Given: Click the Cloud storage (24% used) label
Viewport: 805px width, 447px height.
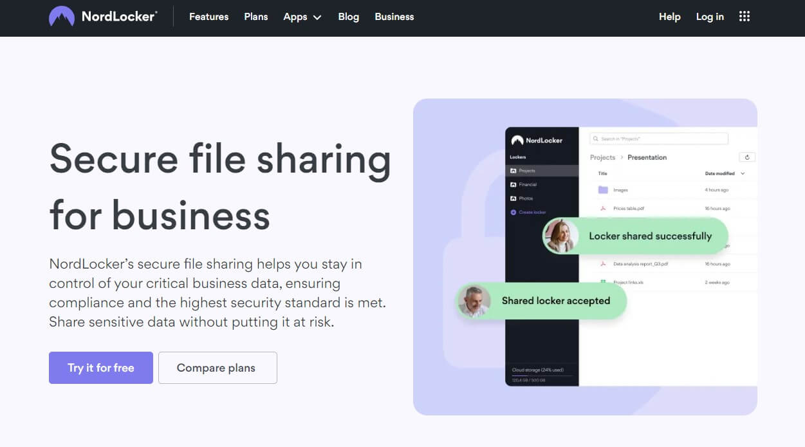Looking at the screenshot, I should [537, 370].
